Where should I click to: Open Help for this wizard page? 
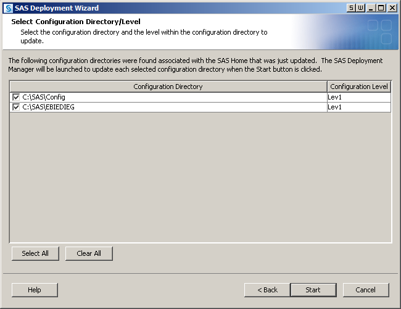(x=35, y=290)
